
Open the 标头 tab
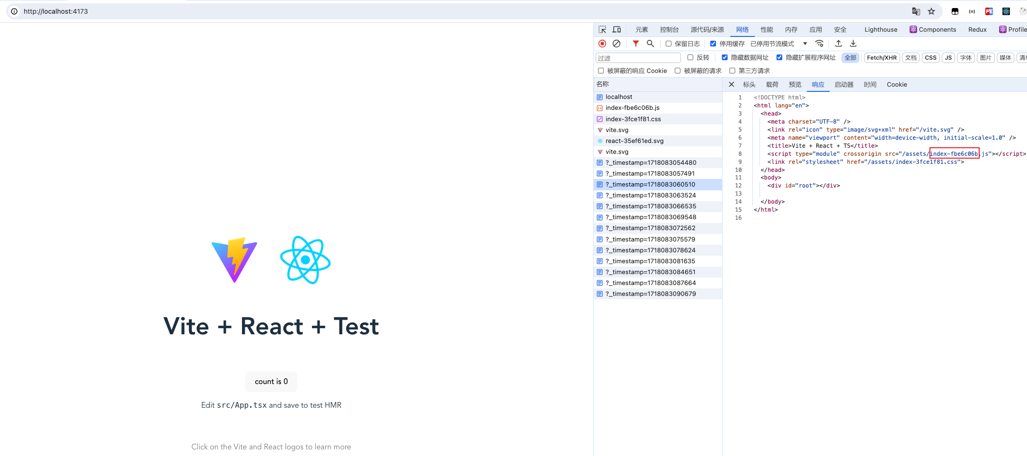[x=749, y=84]
